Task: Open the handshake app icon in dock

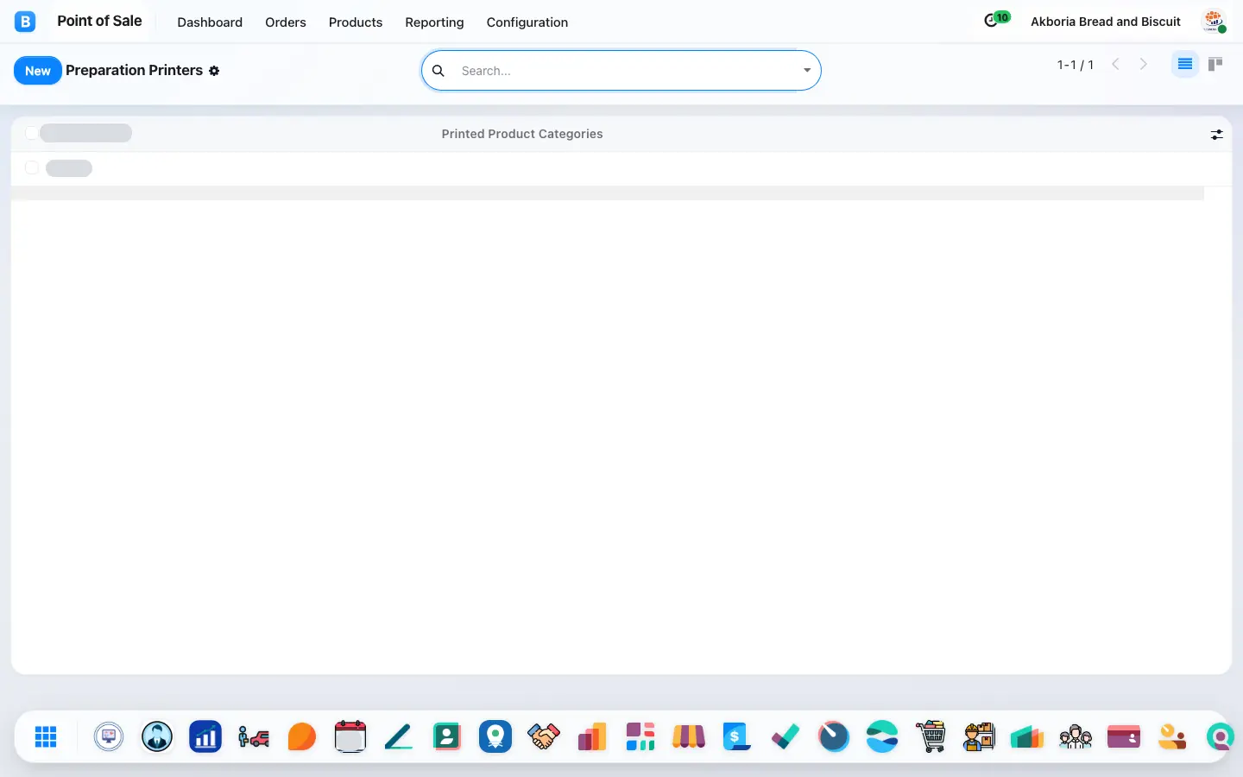Action: pos(544,736)
